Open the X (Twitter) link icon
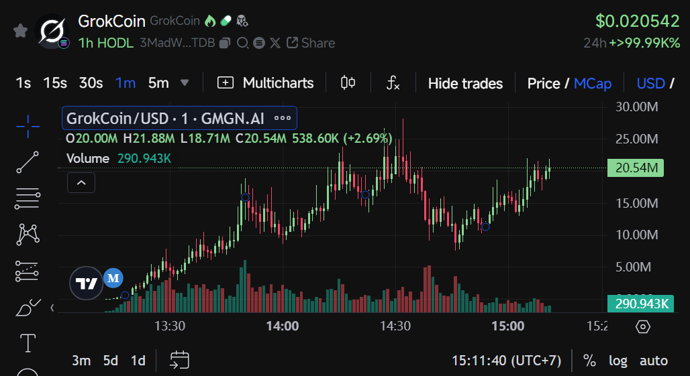690x376 pixels. [275, 43]
